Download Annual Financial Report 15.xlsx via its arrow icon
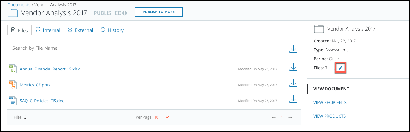The height and width of the screenshot is (132, 410). [x=293, y=67]
